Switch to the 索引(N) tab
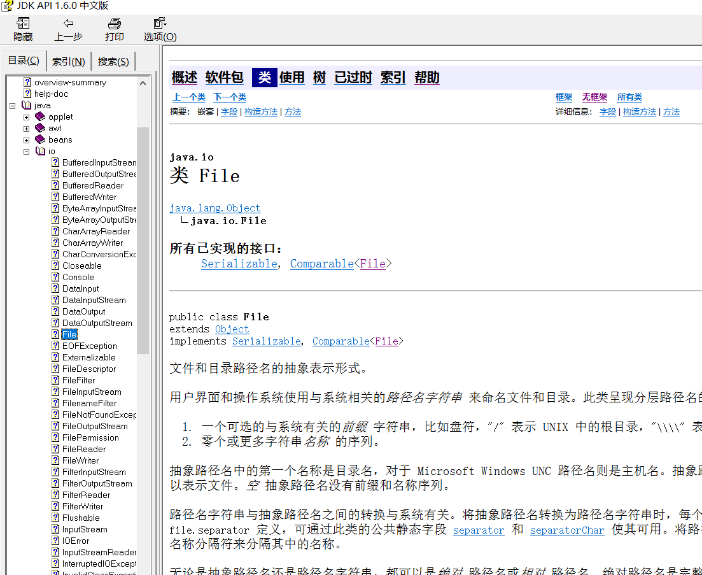This screenshot has height=575, width=702. click(x=69, y=61)
